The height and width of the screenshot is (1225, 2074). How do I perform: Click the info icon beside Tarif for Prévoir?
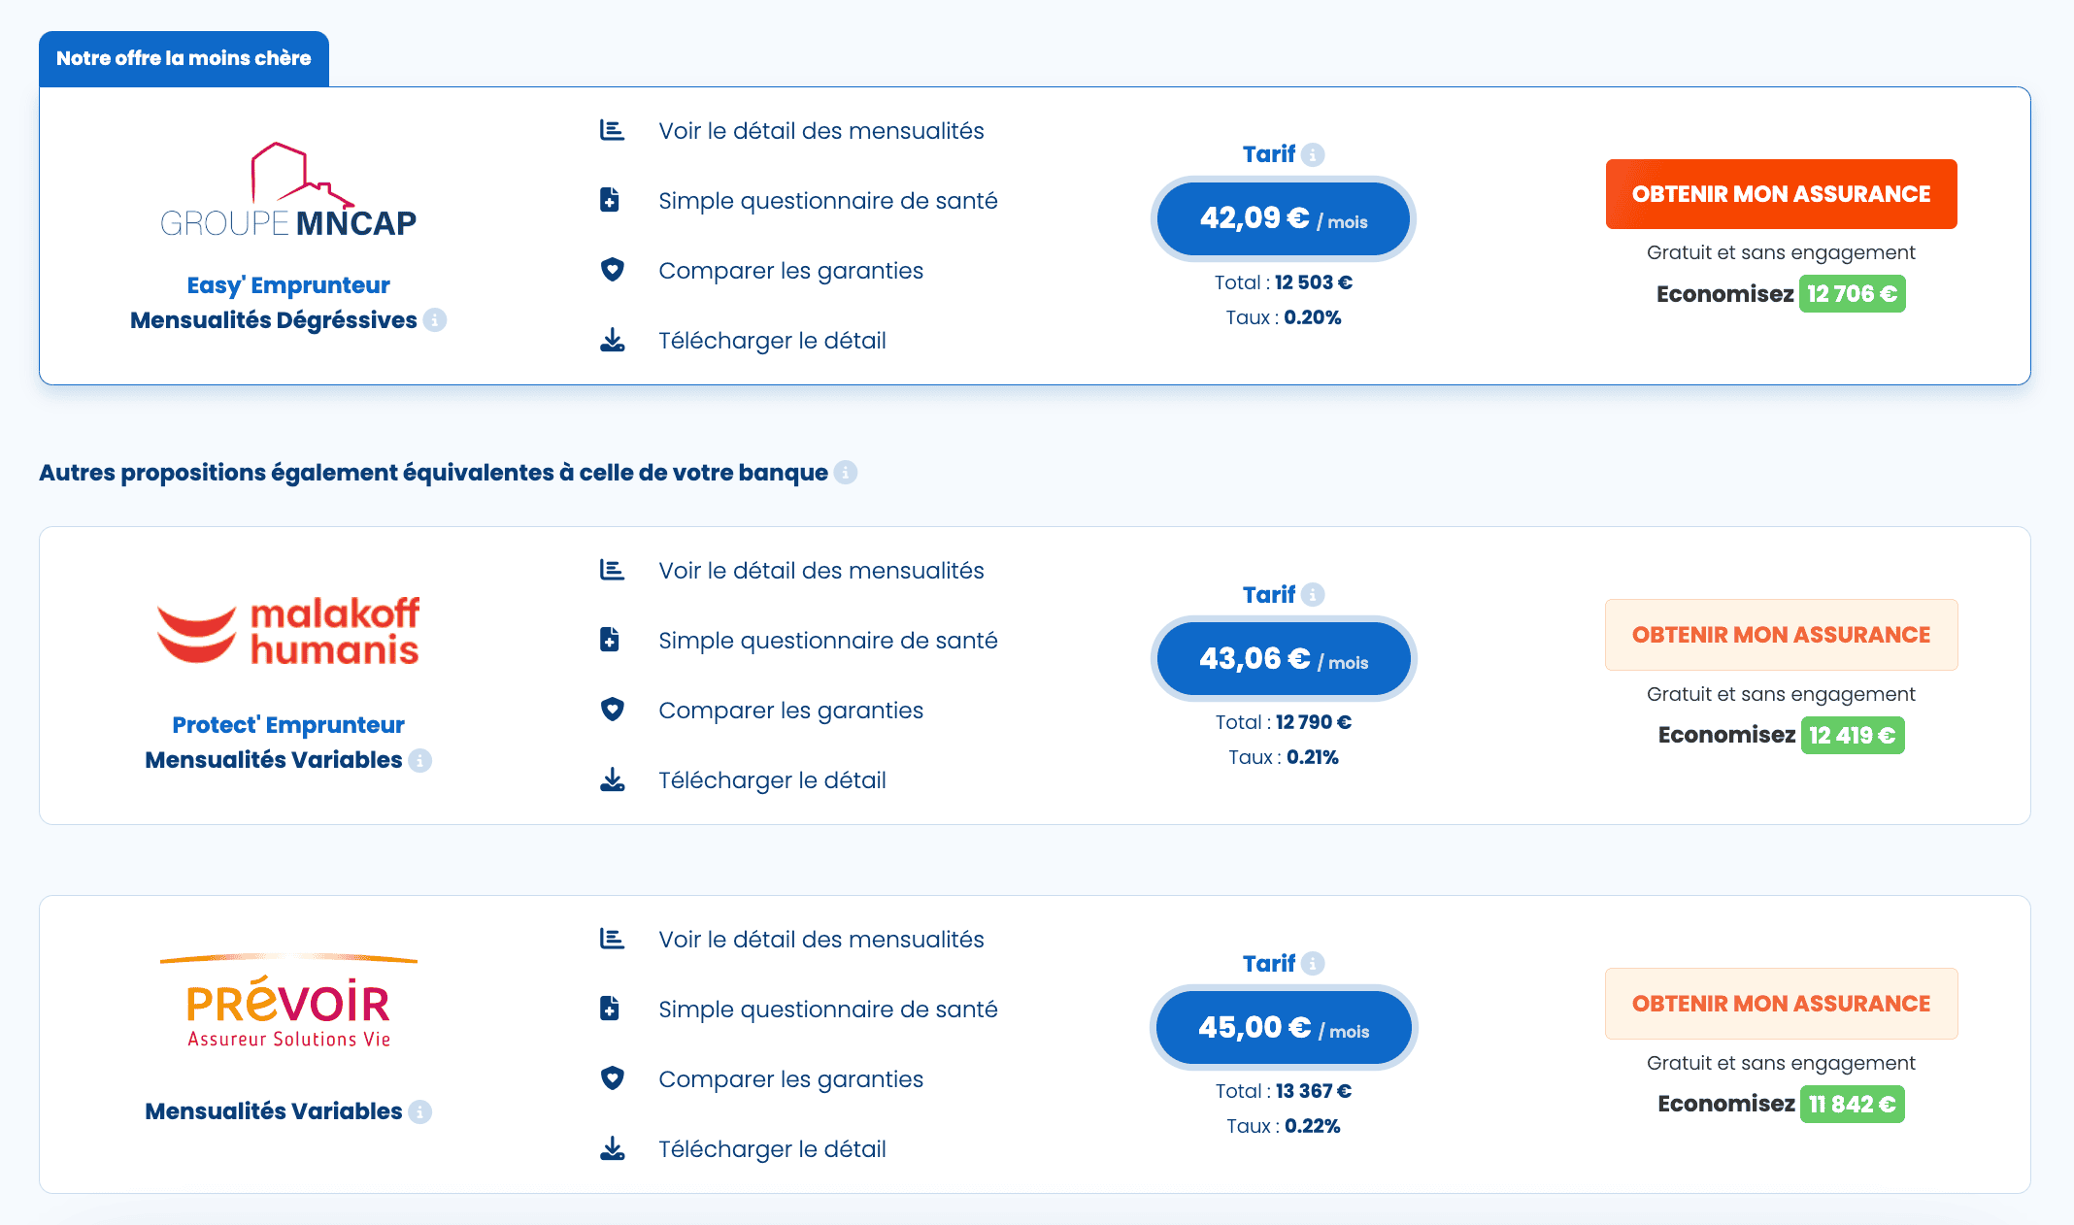click(1315, 963)
